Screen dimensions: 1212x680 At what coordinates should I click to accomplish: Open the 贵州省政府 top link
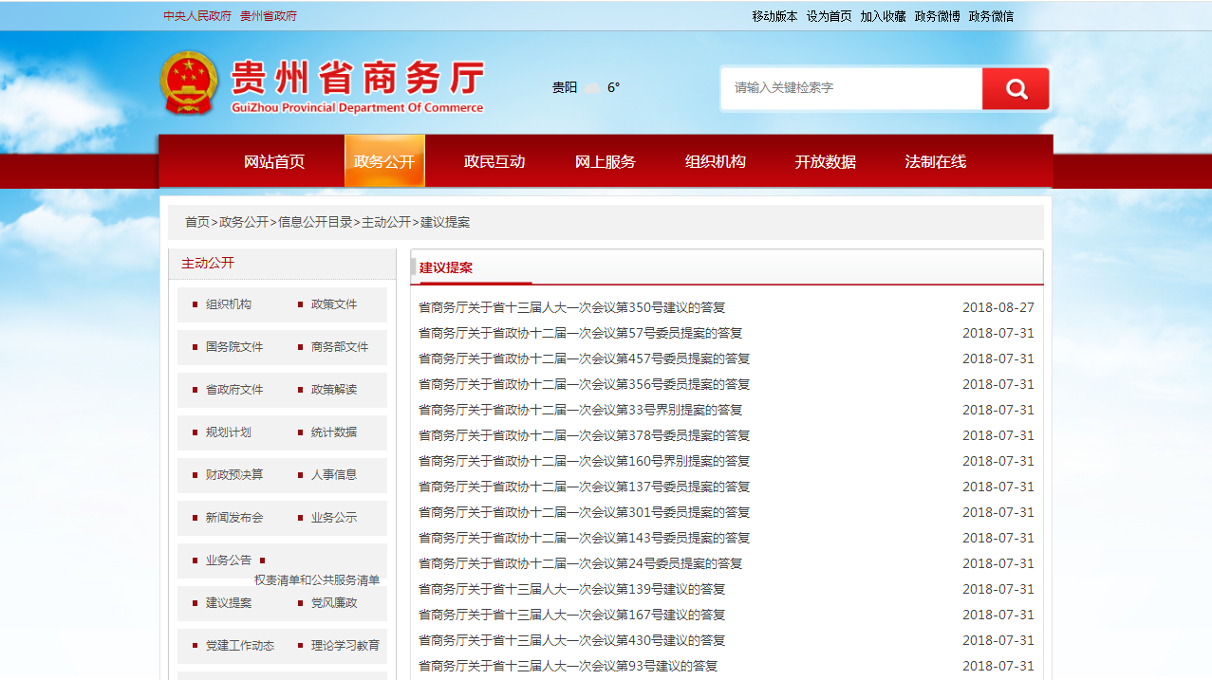tap(269, 16)
